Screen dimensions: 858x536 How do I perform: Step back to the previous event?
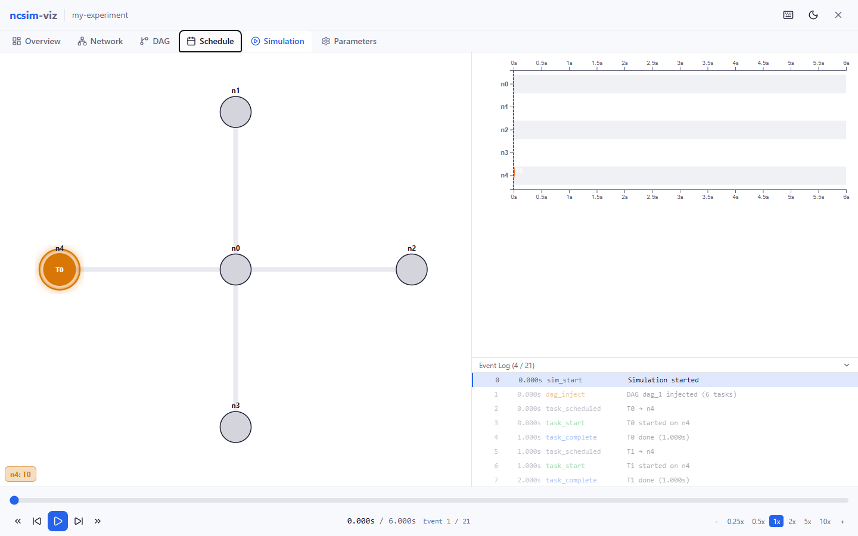[x=37, y=521]
